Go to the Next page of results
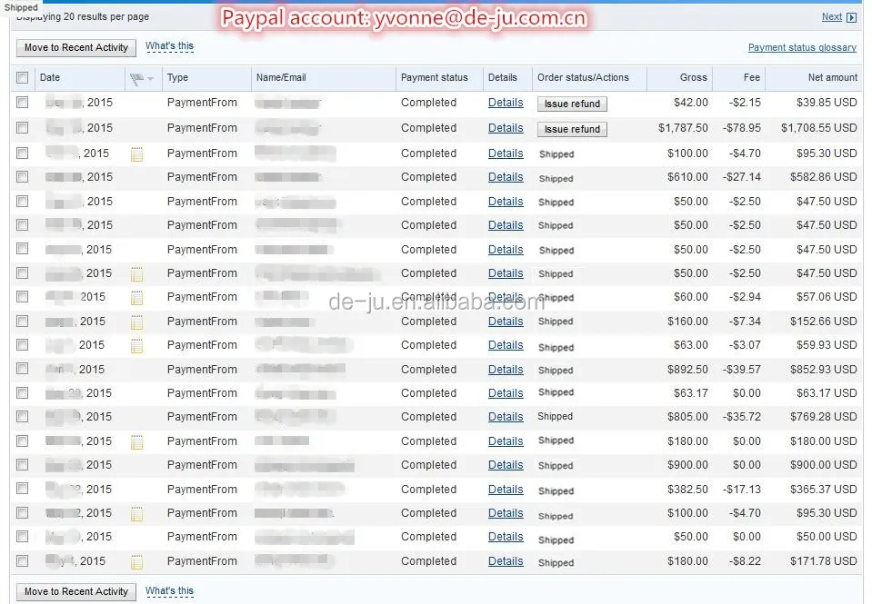 pos(831,16)
